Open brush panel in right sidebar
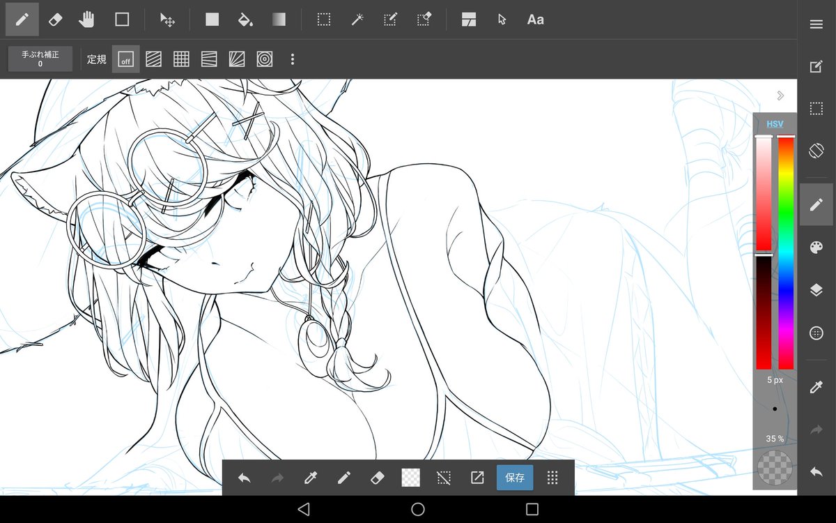The height and width of the screenshot is (523, 836). pyautogui.click(x=816, y=204)
